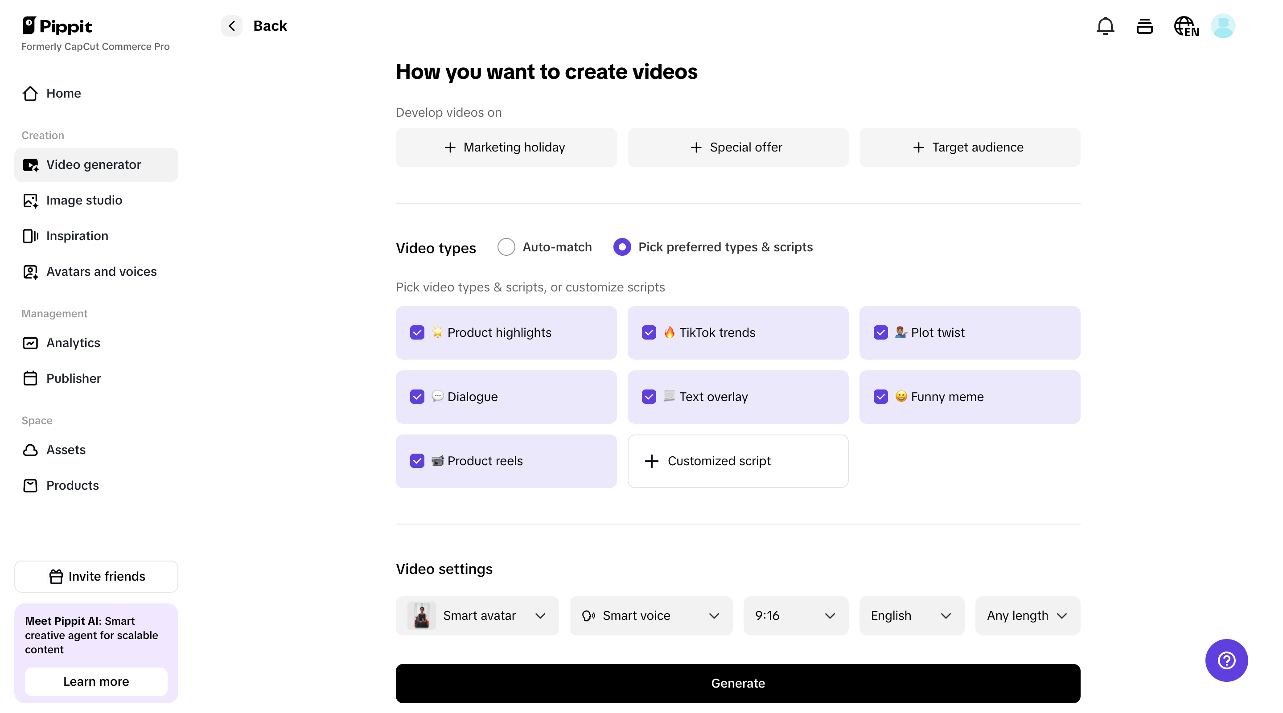
Task: Open the Products section
Action: [x=73, y=485]
